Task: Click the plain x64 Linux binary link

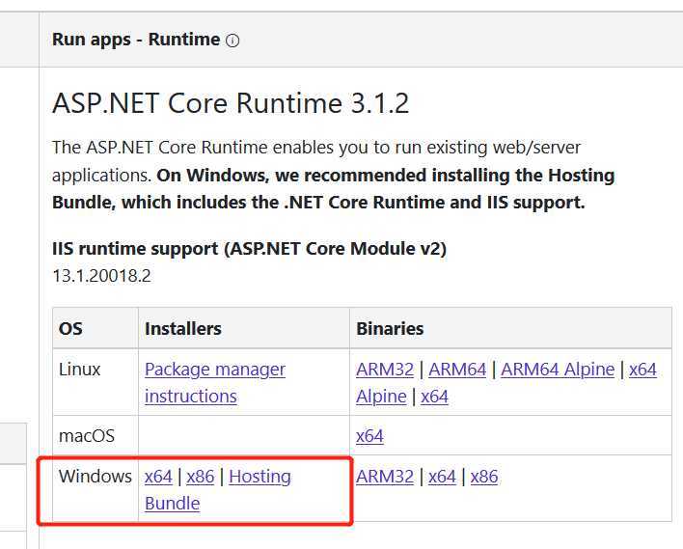Action: (434, 397)
